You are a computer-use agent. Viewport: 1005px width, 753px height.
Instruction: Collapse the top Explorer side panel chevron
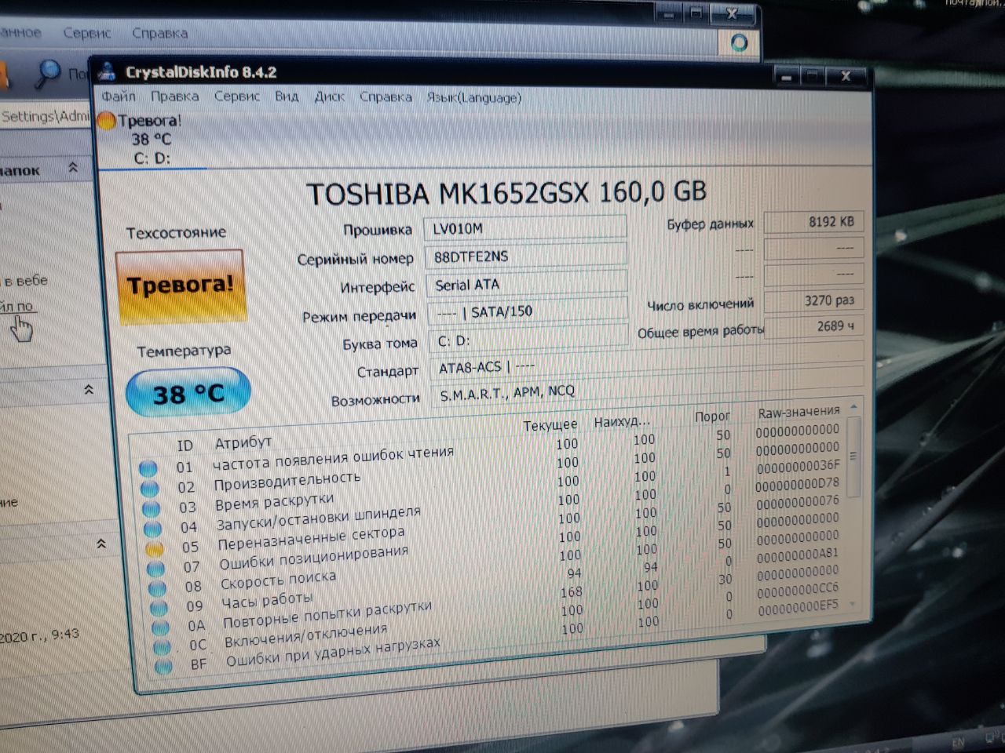[73, 167]
